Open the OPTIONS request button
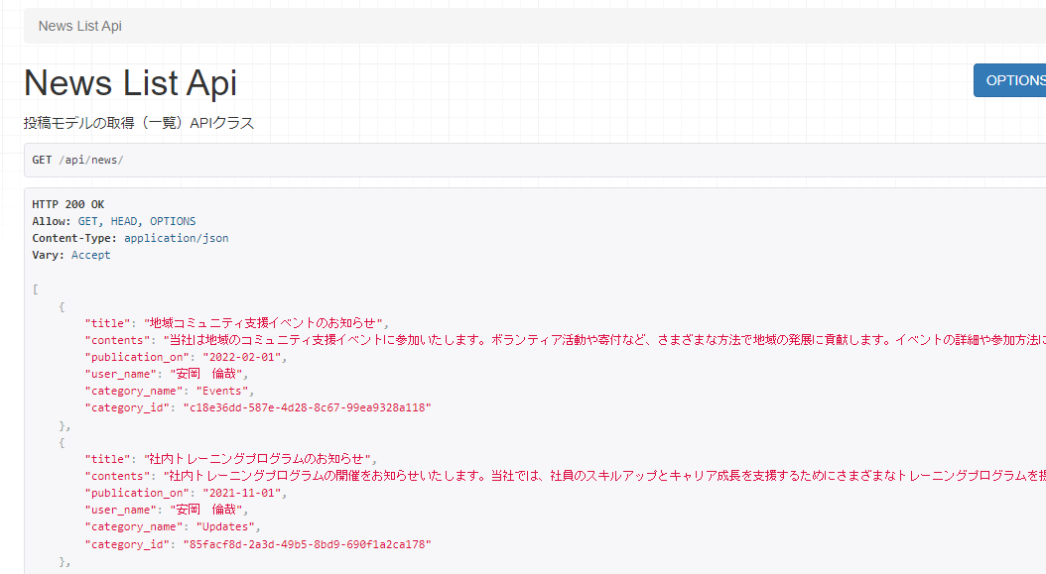This screenshot has height=574, width=1046. 1010,80
